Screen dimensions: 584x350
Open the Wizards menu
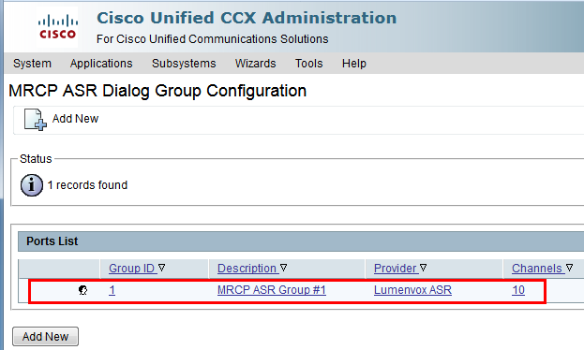click(x=256, y=64)
